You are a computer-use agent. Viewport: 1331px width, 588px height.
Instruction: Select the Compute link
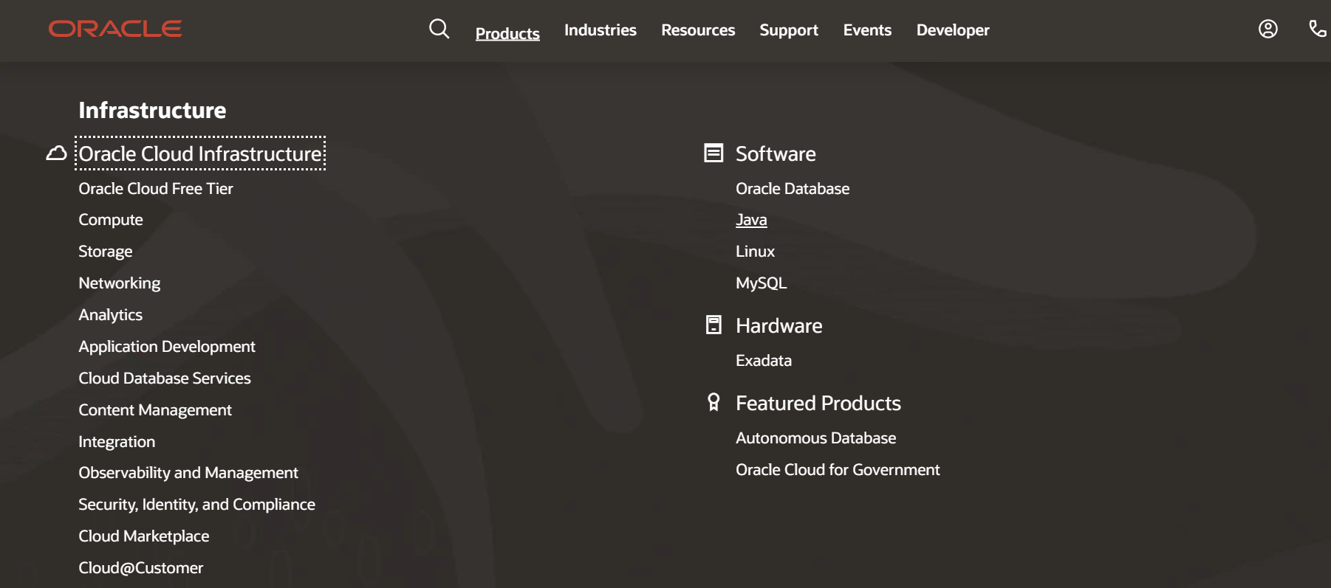(111, 220)
